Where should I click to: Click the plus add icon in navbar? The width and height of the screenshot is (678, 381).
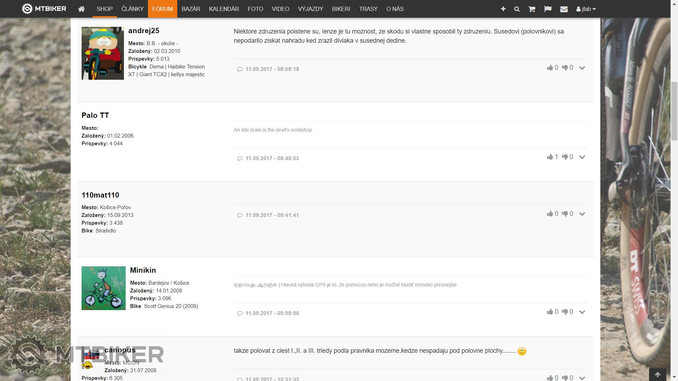click(x=503, y=9)
